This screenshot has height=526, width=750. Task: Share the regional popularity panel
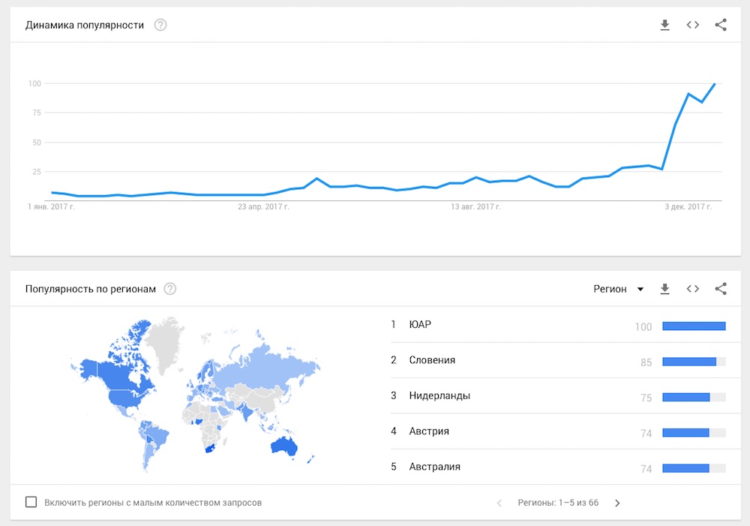(721, 289)
